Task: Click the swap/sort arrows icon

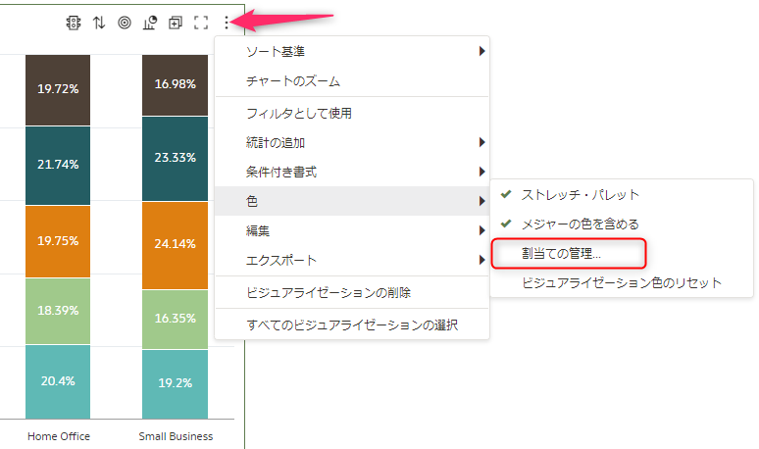Action: click(99, 23)
